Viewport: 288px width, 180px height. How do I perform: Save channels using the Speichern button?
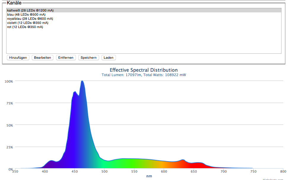(89, 58)
